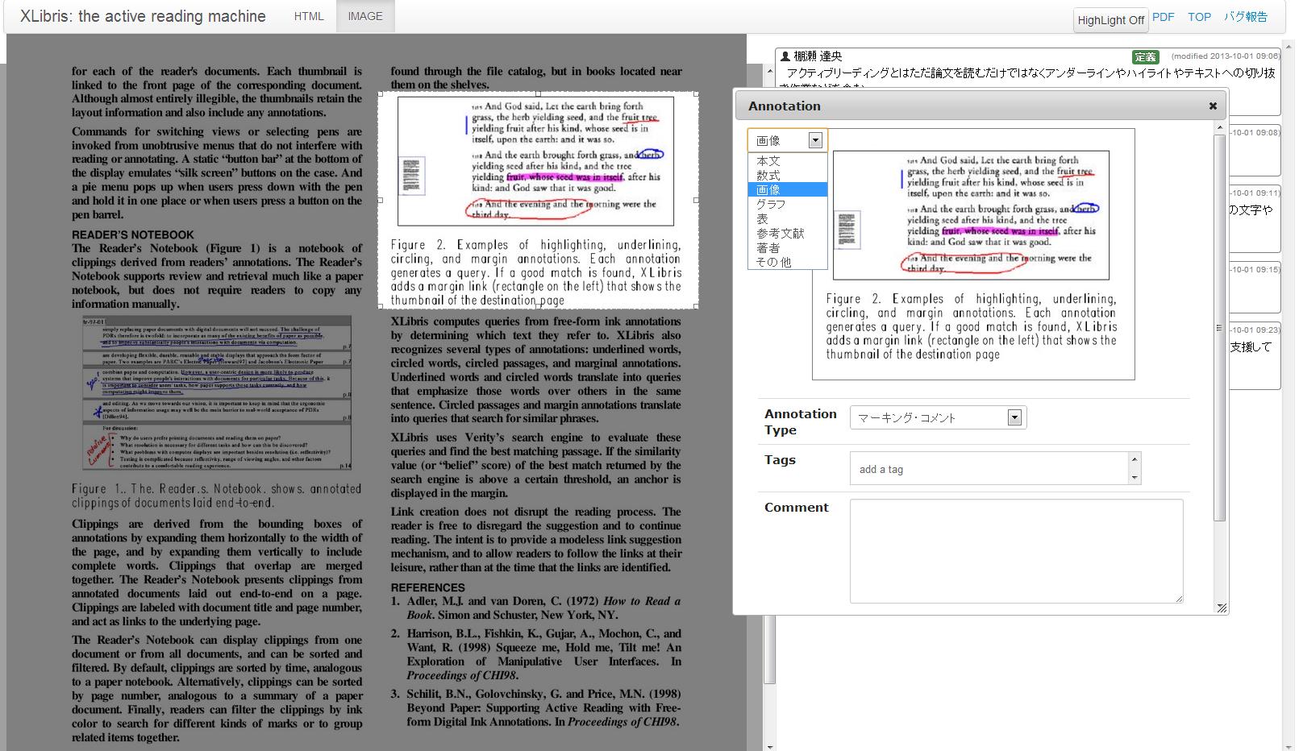Switch to the HTML tab
1299x751 pixels.
tap(309, 16)
